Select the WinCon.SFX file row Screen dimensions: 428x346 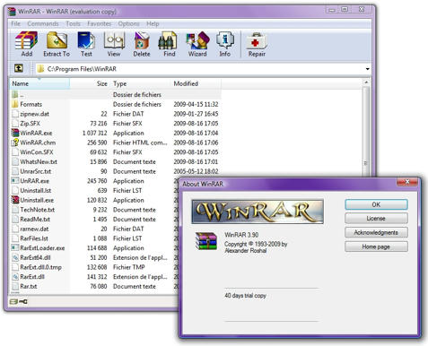pos(116,151)
